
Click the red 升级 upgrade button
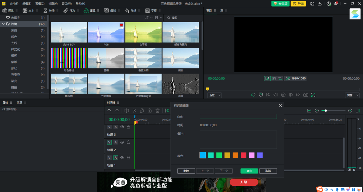point(244,182)
